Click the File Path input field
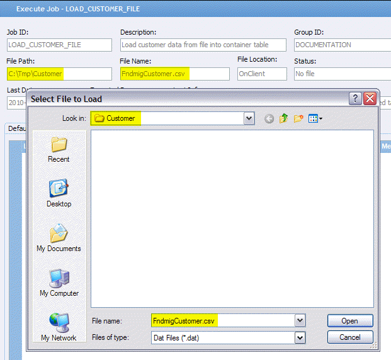The image size is (391, 360). [59, 74]
